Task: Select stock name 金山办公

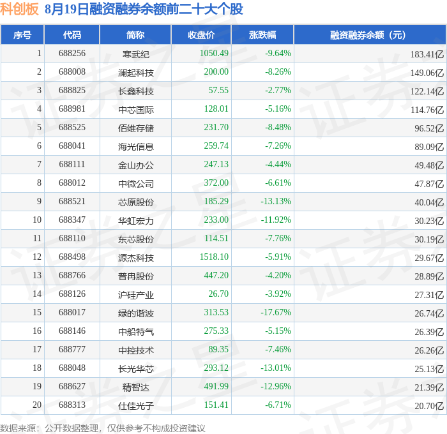Action: [135, 165]
